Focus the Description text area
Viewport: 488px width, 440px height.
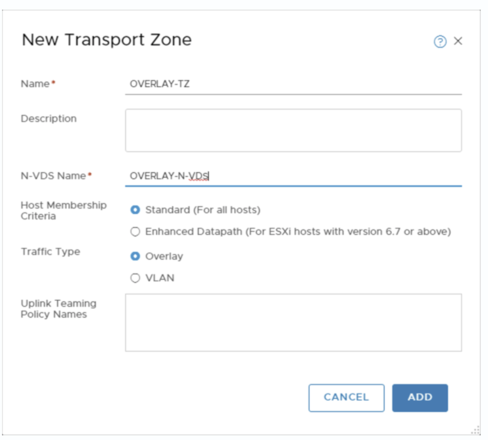[x=293, y=131]
